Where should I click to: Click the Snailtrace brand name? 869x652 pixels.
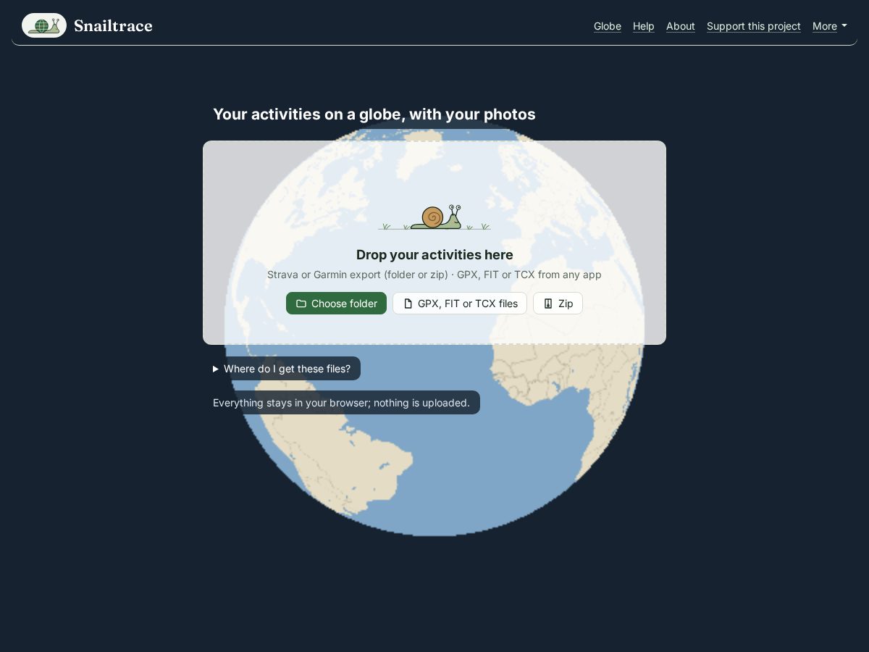click(x=113, y=26)
